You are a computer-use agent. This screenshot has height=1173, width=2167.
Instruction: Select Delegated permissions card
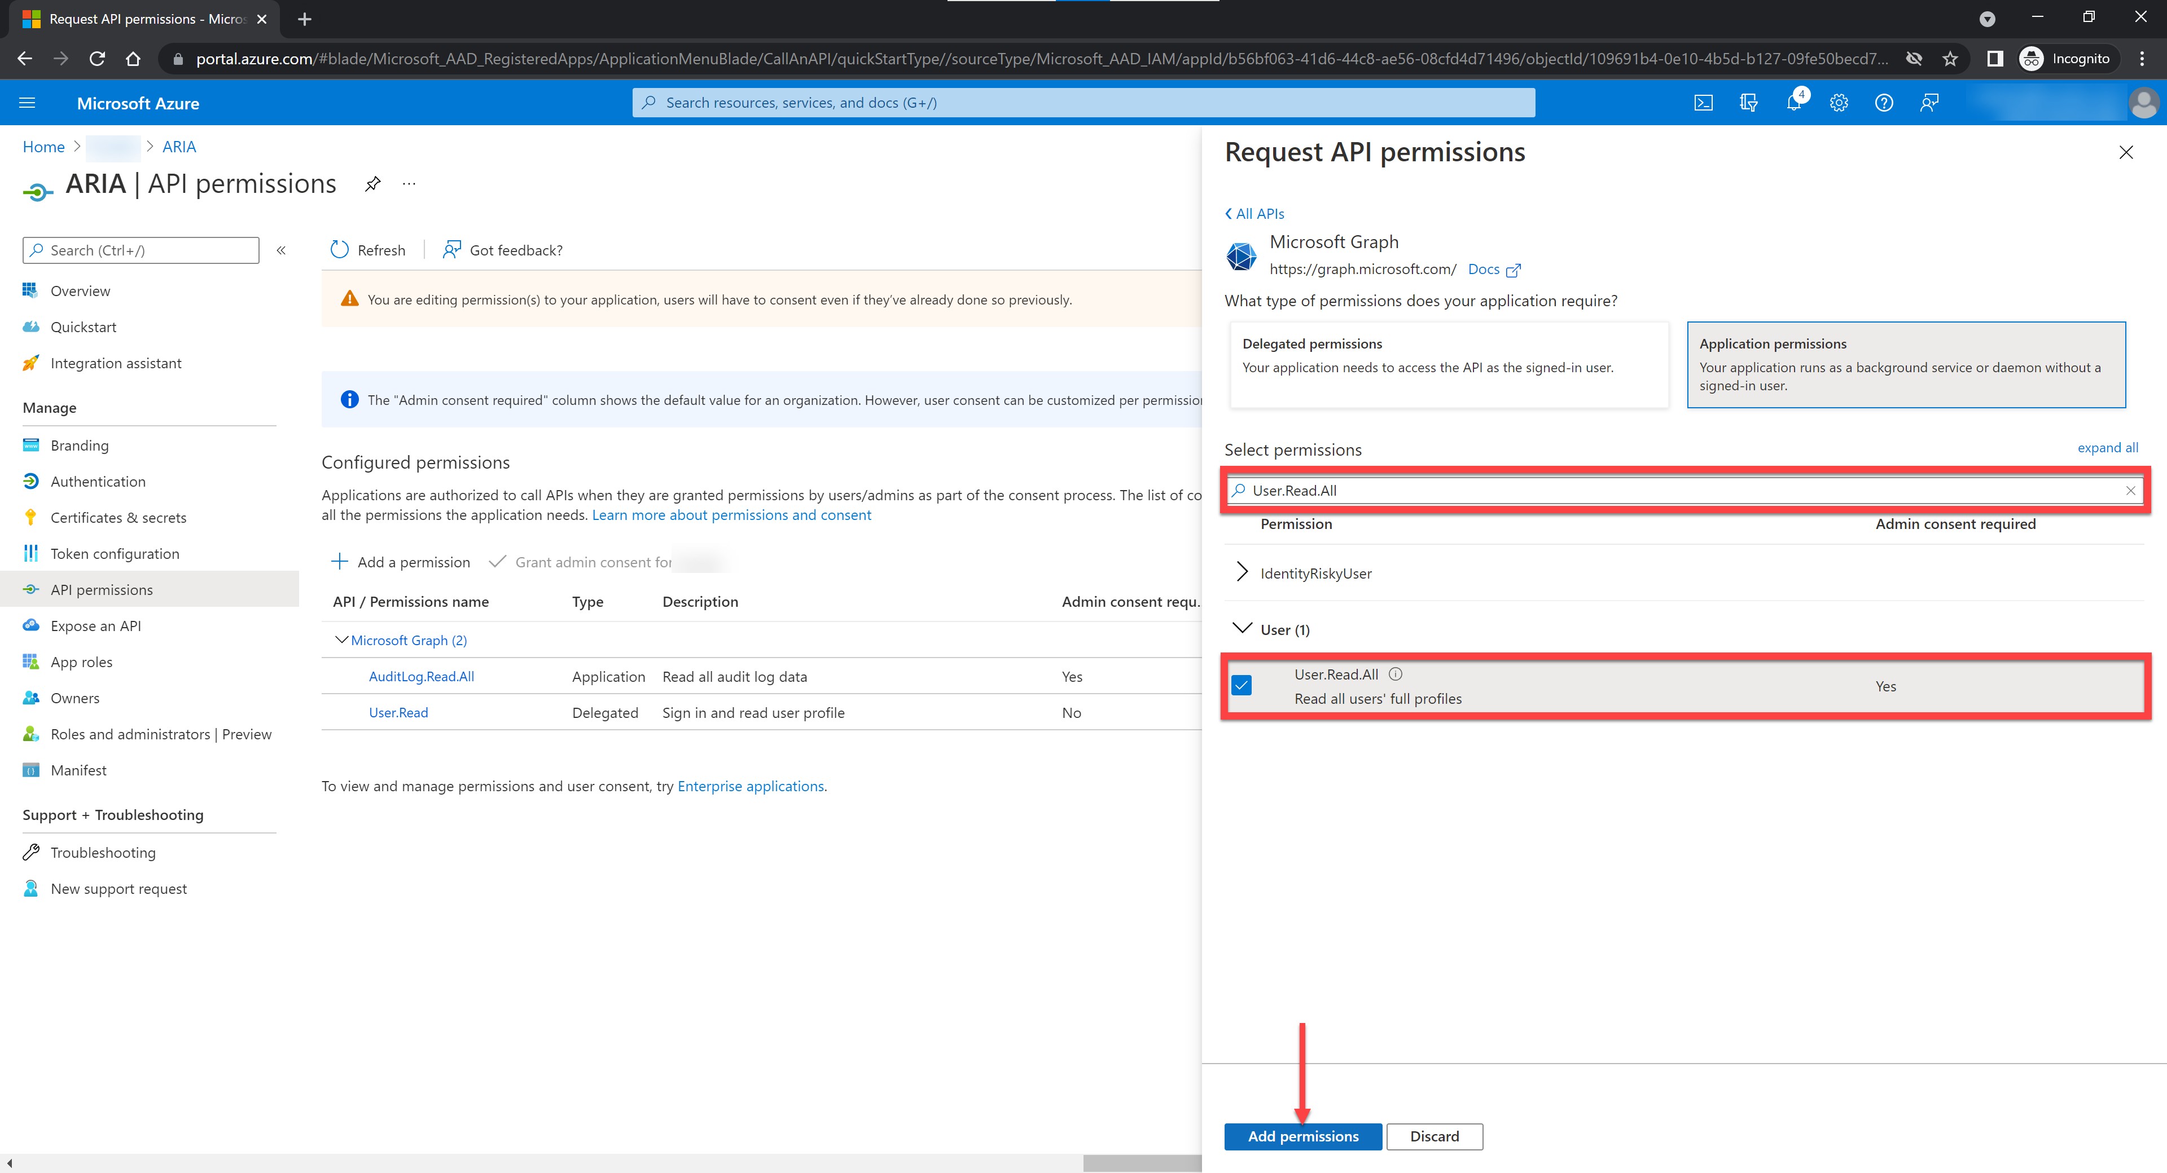[1447, 365]
